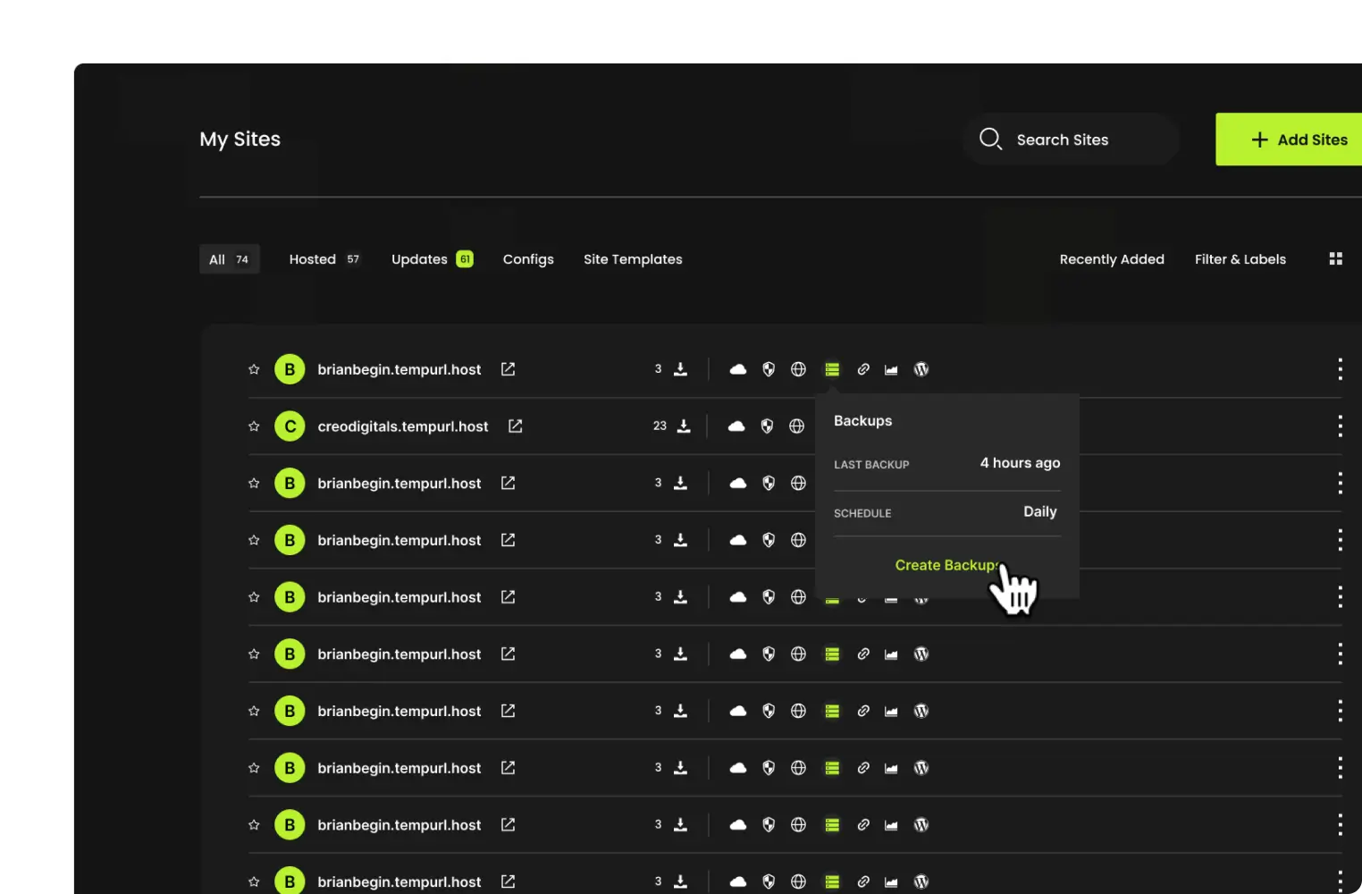Click the B avatar in the topmost site row
This screenshot has width=1362, height=894.
point(290,369)
